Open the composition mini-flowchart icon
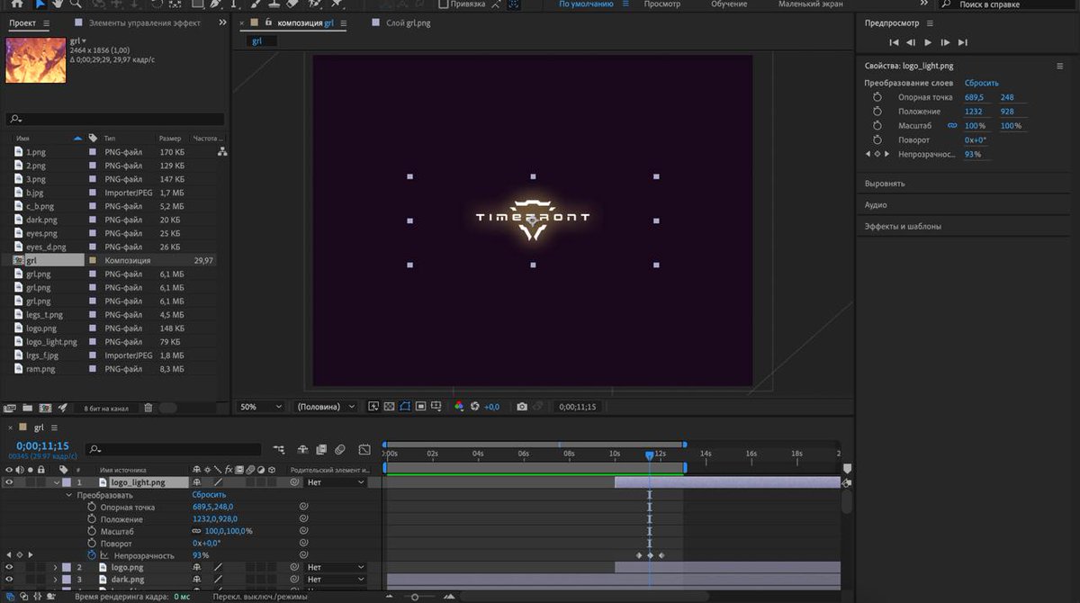 point(279,449)
